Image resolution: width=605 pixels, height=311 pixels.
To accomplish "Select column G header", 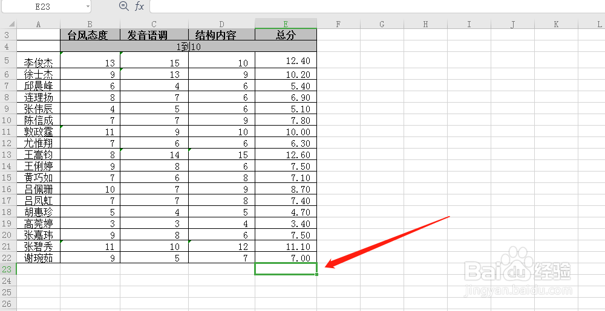I will [x=382, y=24].
